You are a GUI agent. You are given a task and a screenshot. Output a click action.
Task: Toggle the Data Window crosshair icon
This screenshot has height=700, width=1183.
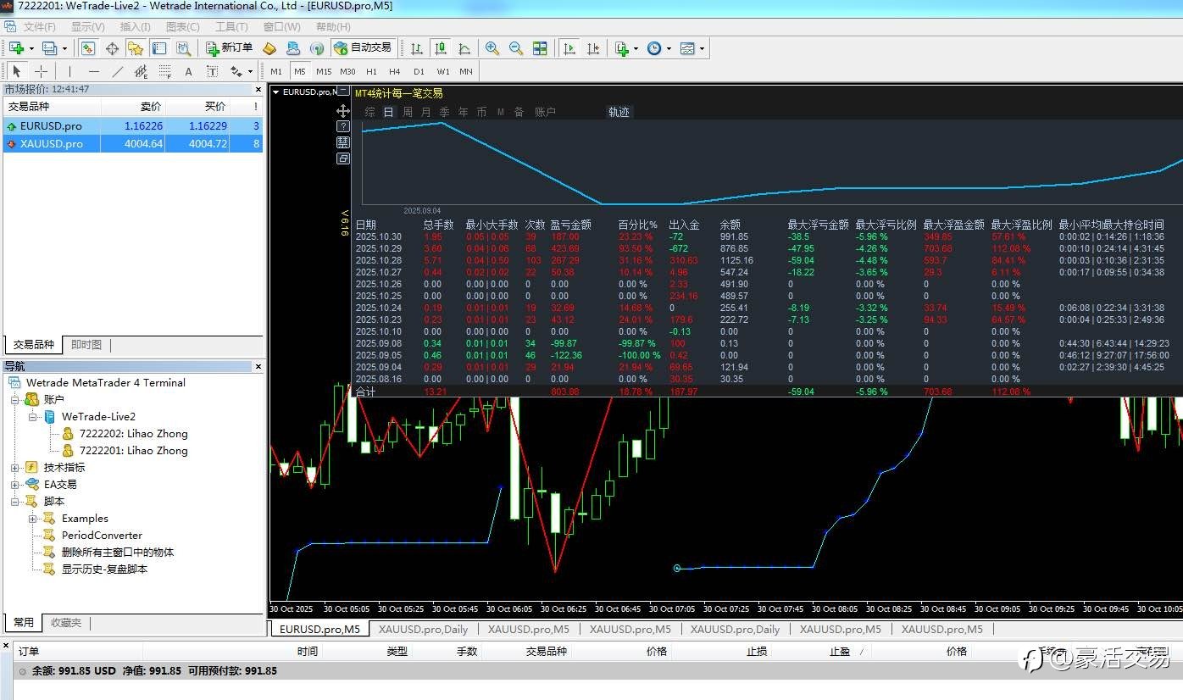tap(112, 48)
